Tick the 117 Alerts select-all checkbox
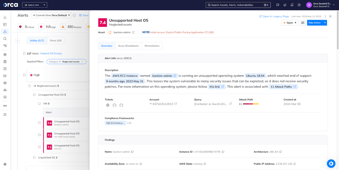Screen dimensions: 339x170 click(24, 54)
